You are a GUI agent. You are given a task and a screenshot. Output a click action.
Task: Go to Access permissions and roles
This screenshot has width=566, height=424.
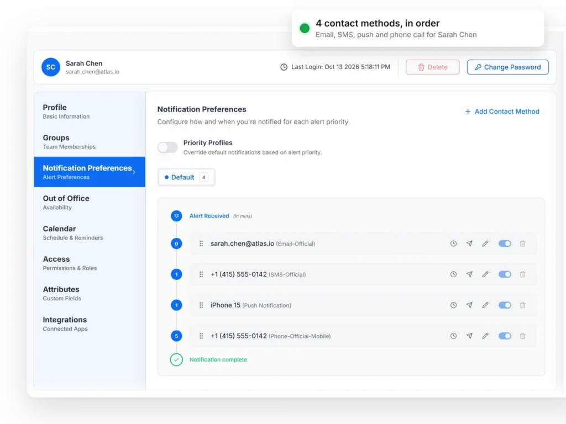pyautogui.click(x=90, y=263)
